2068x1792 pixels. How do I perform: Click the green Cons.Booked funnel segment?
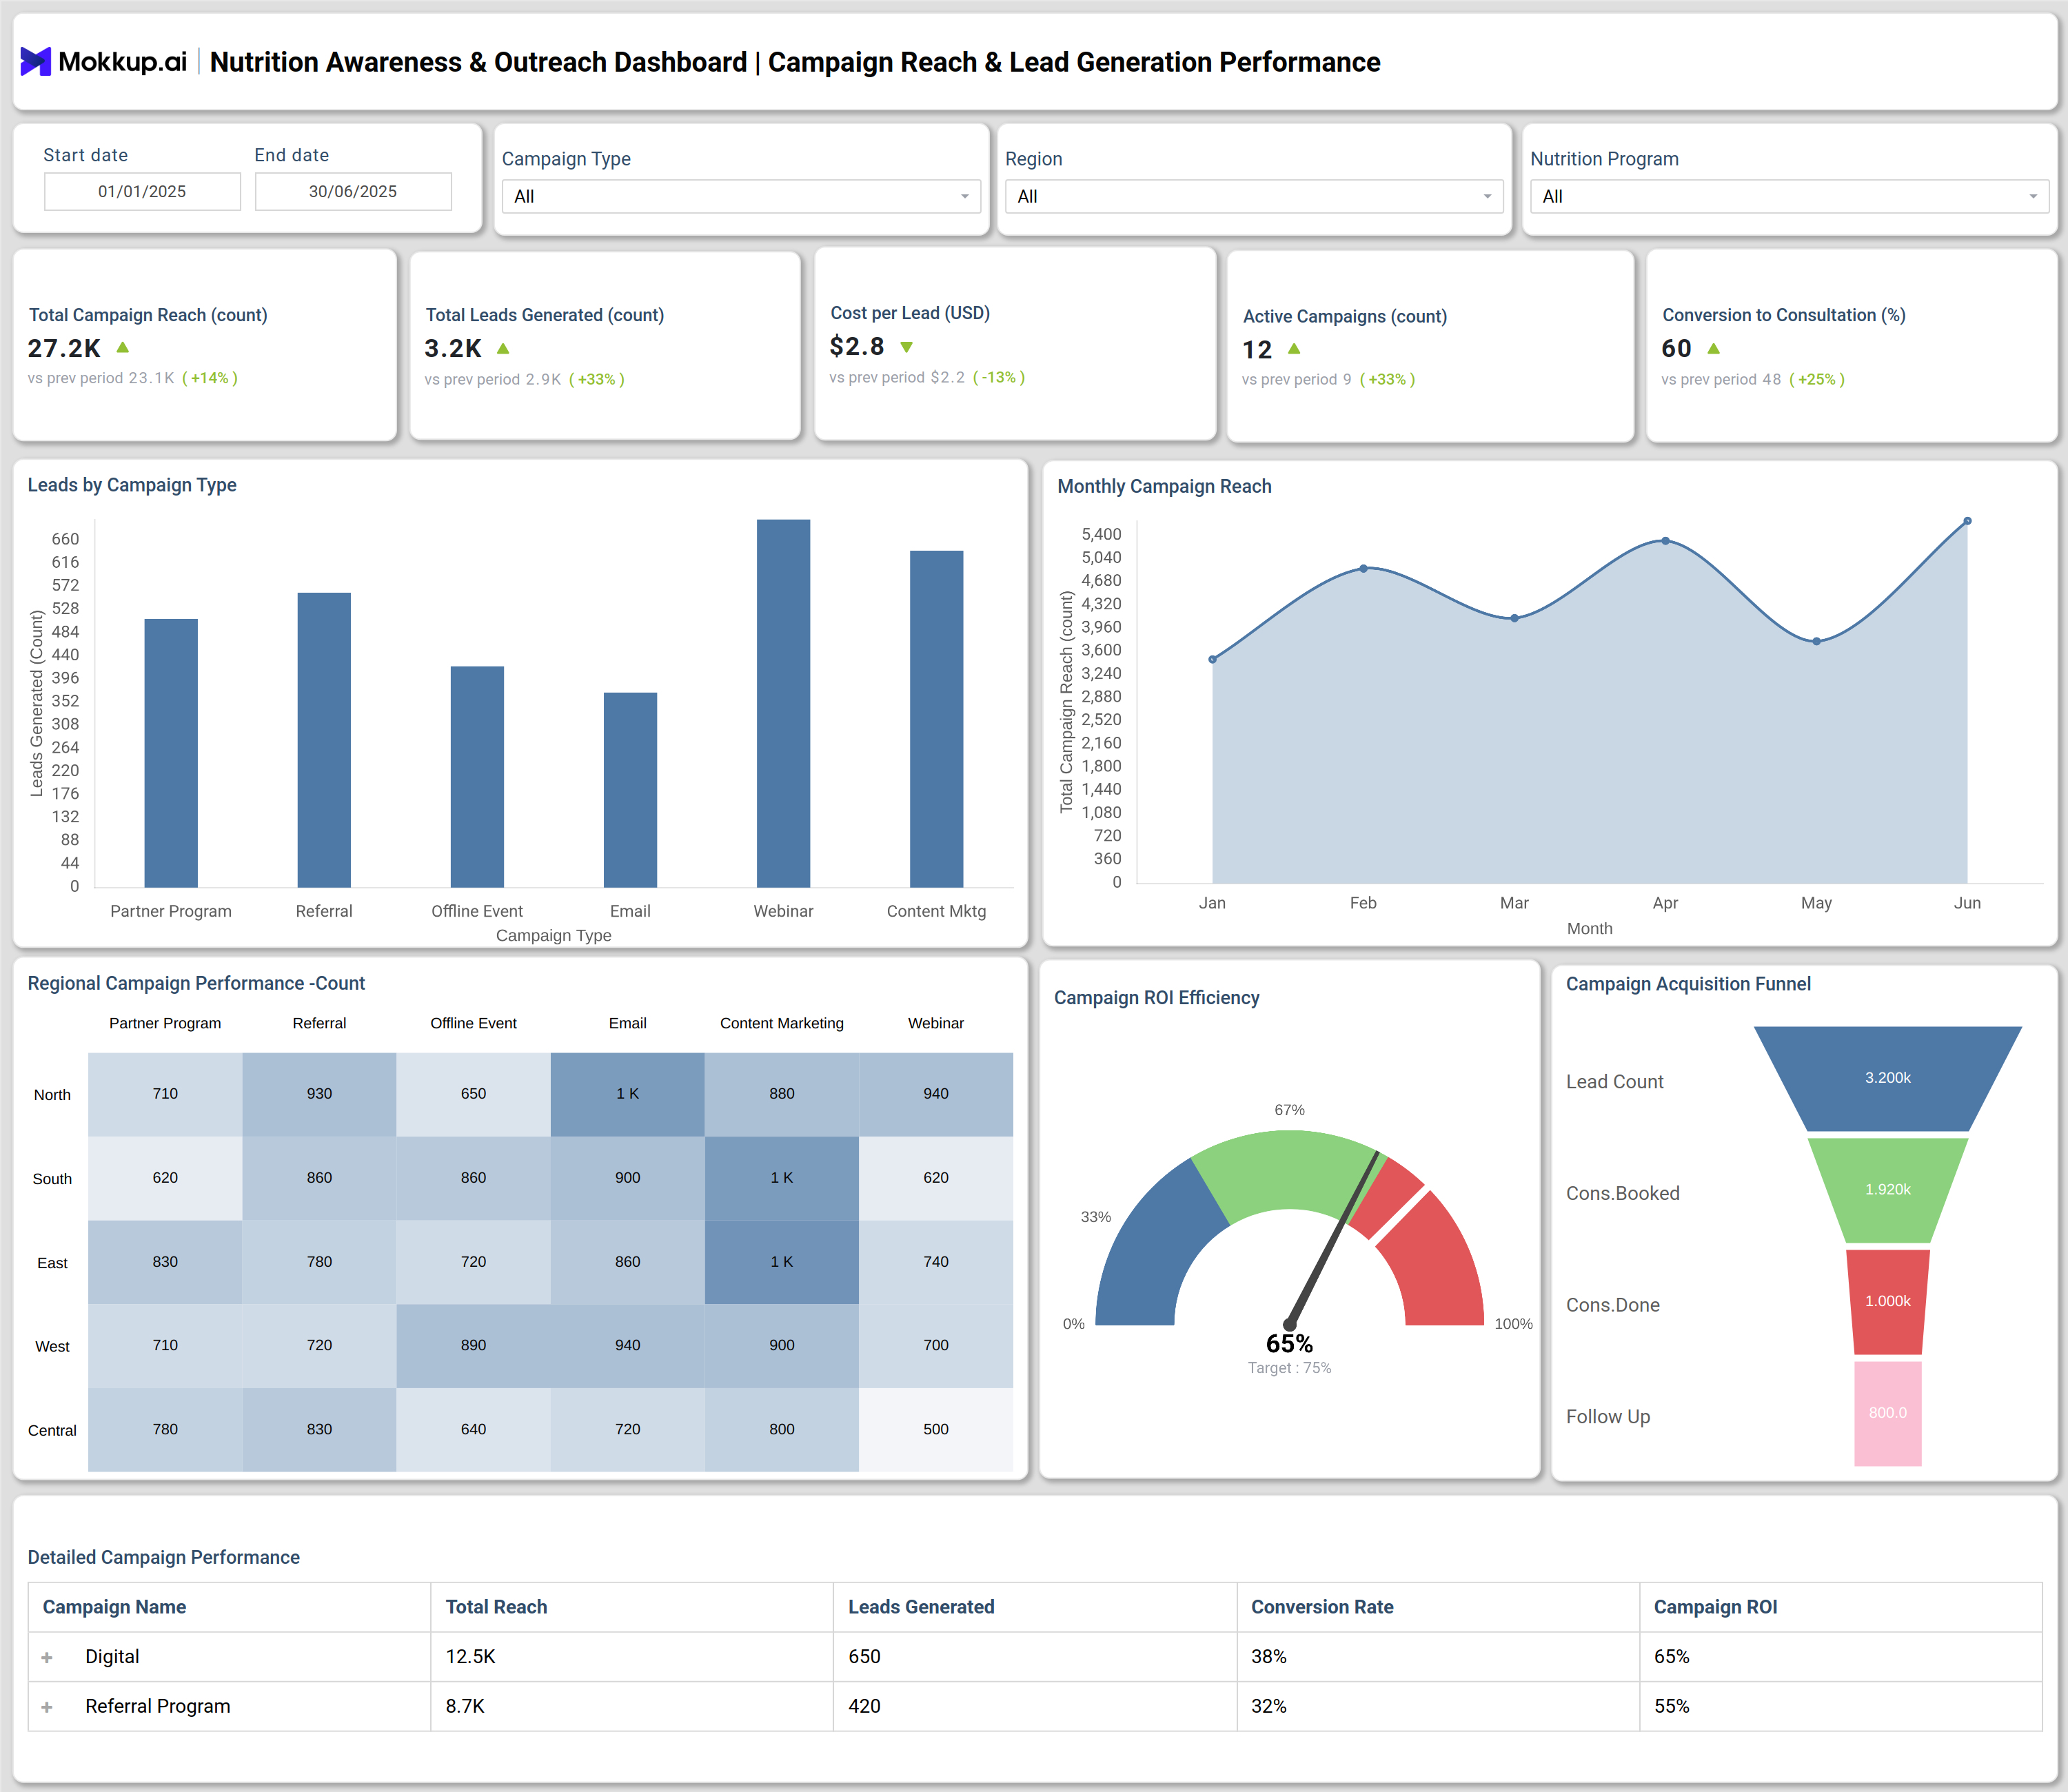point(1887,1190)
